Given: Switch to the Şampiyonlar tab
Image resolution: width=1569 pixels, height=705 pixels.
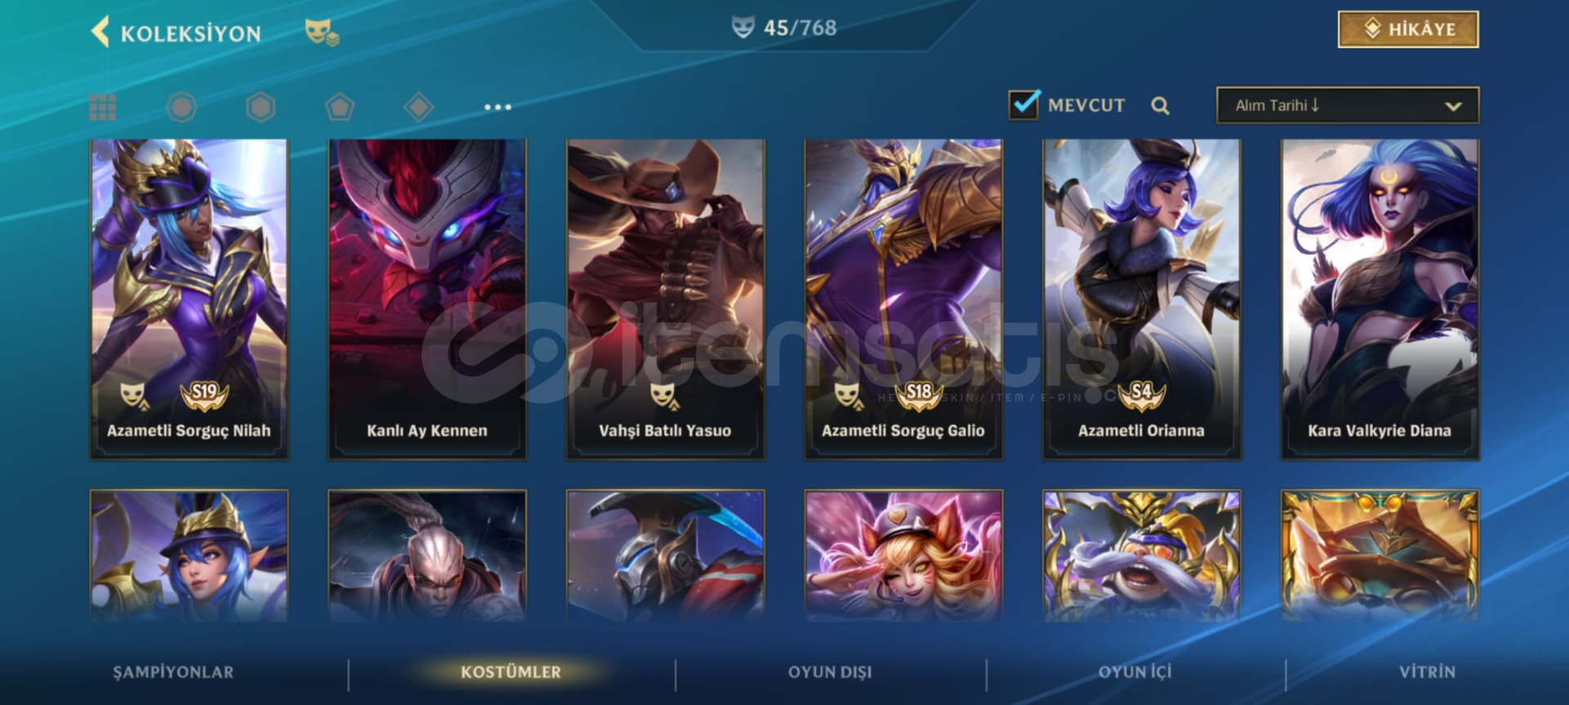Looking at the screenshot, I should point(173,672).
